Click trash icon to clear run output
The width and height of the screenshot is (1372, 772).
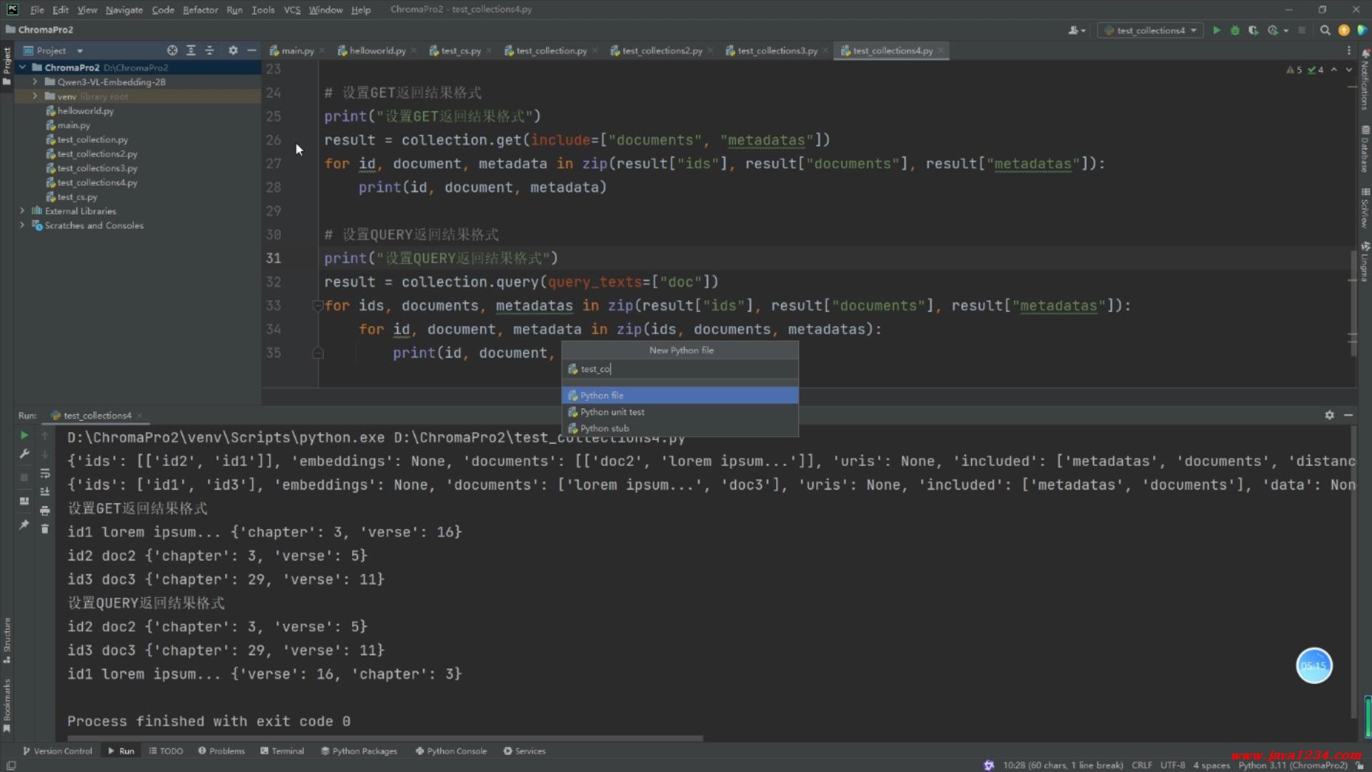(x=45, y=529)
